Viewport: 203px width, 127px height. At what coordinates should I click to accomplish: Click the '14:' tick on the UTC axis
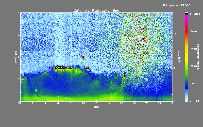tap(109, 103)
